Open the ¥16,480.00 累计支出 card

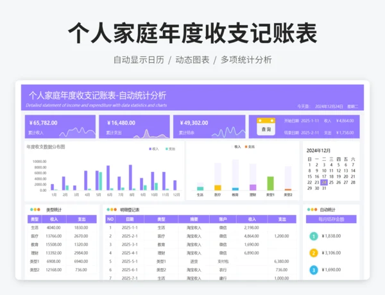[134, 126]
